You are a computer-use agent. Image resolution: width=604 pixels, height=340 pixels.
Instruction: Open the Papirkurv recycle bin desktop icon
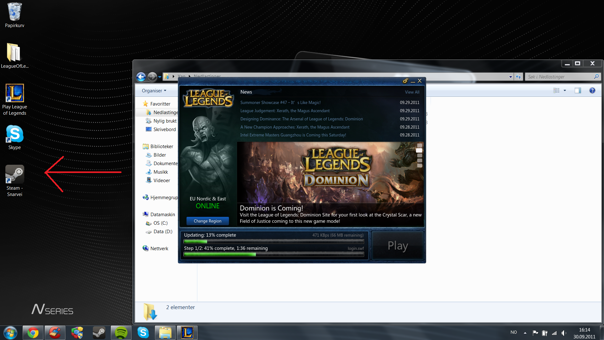tap(14, 15)
